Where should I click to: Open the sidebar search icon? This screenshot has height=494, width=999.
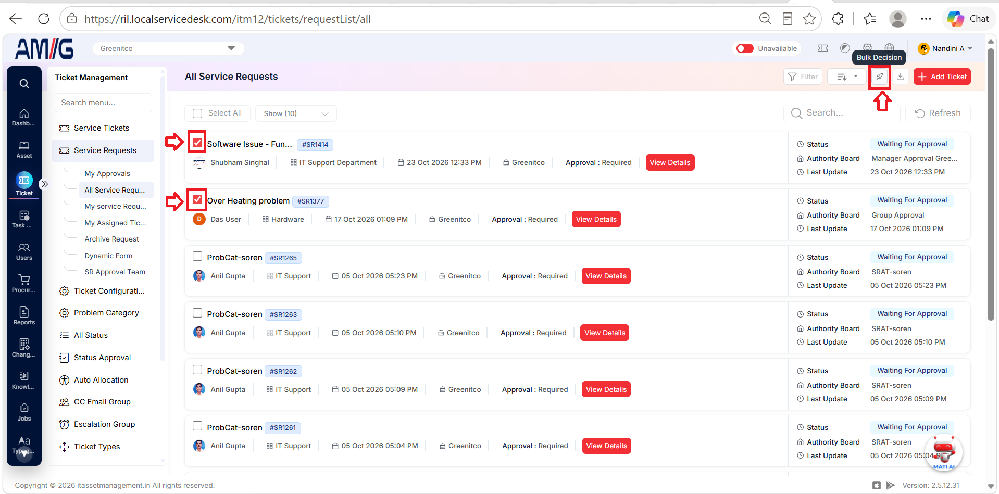point(24,83)
